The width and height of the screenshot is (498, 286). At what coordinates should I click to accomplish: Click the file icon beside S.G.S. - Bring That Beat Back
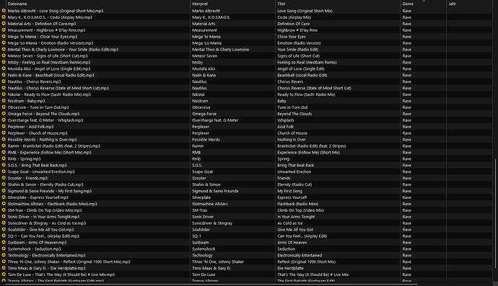pos(4,165)
